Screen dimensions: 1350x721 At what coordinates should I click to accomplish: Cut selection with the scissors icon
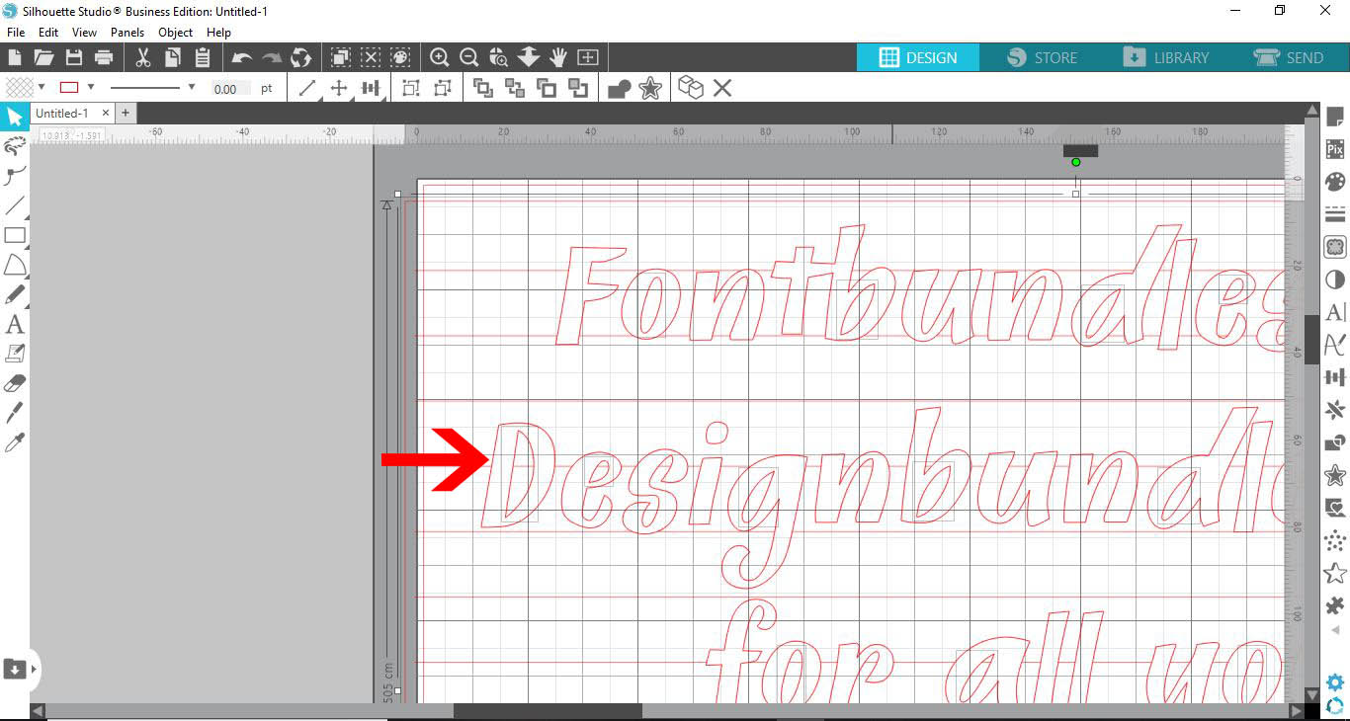[143, 57]
